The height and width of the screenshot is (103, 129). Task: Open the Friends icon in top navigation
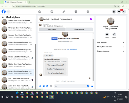tap(64, 12)
